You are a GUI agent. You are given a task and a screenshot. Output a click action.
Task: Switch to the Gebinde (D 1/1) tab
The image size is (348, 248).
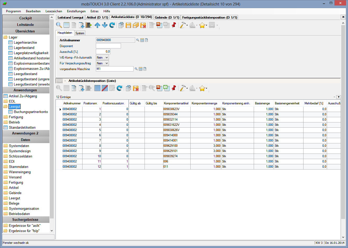[x=167, y=18]
